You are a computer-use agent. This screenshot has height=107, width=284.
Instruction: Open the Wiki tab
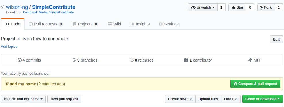point(114,24)
